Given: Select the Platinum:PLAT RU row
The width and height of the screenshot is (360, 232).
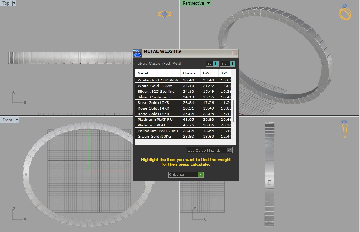Looking at the screenshot, I should click(x=183, y=119).
